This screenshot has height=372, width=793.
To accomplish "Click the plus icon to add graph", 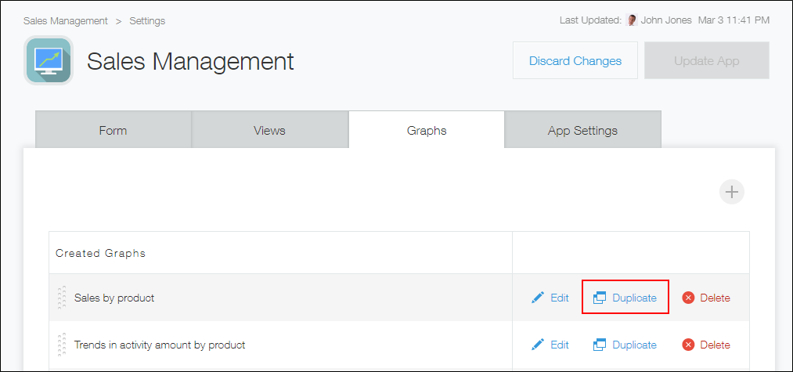I will coord(731,192).
